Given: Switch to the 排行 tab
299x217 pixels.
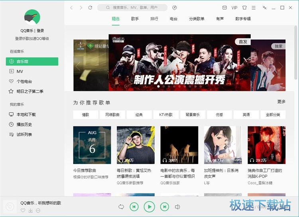Looking at the screenshot, I should click(x=154, y=19).
